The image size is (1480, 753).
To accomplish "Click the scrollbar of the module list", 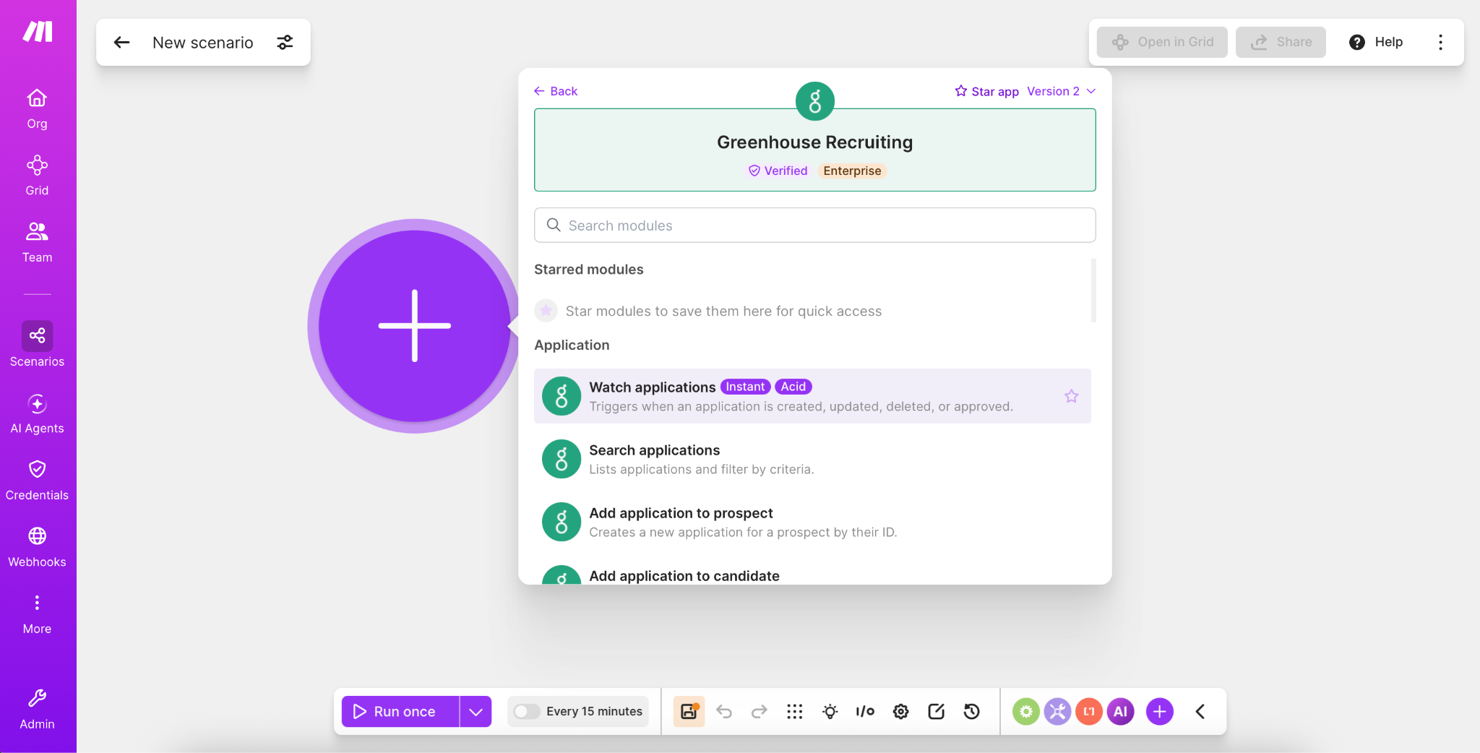I will 1093,290.
